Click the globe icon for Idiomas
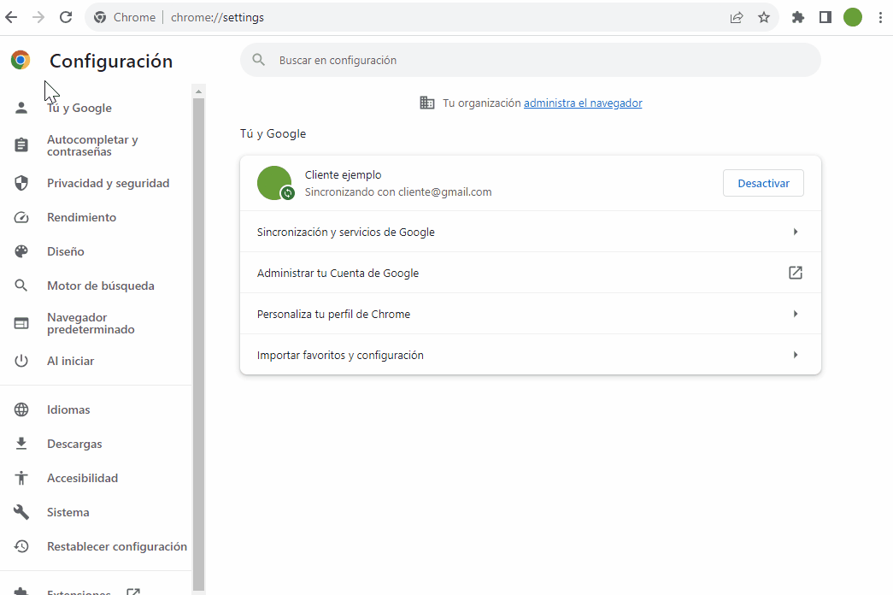 click(21, 409)
